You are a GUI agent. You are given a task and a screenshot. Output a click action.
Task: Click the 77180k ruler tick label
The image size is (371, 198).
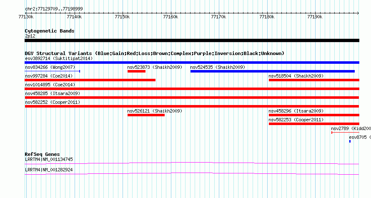(x=267, y=17)
